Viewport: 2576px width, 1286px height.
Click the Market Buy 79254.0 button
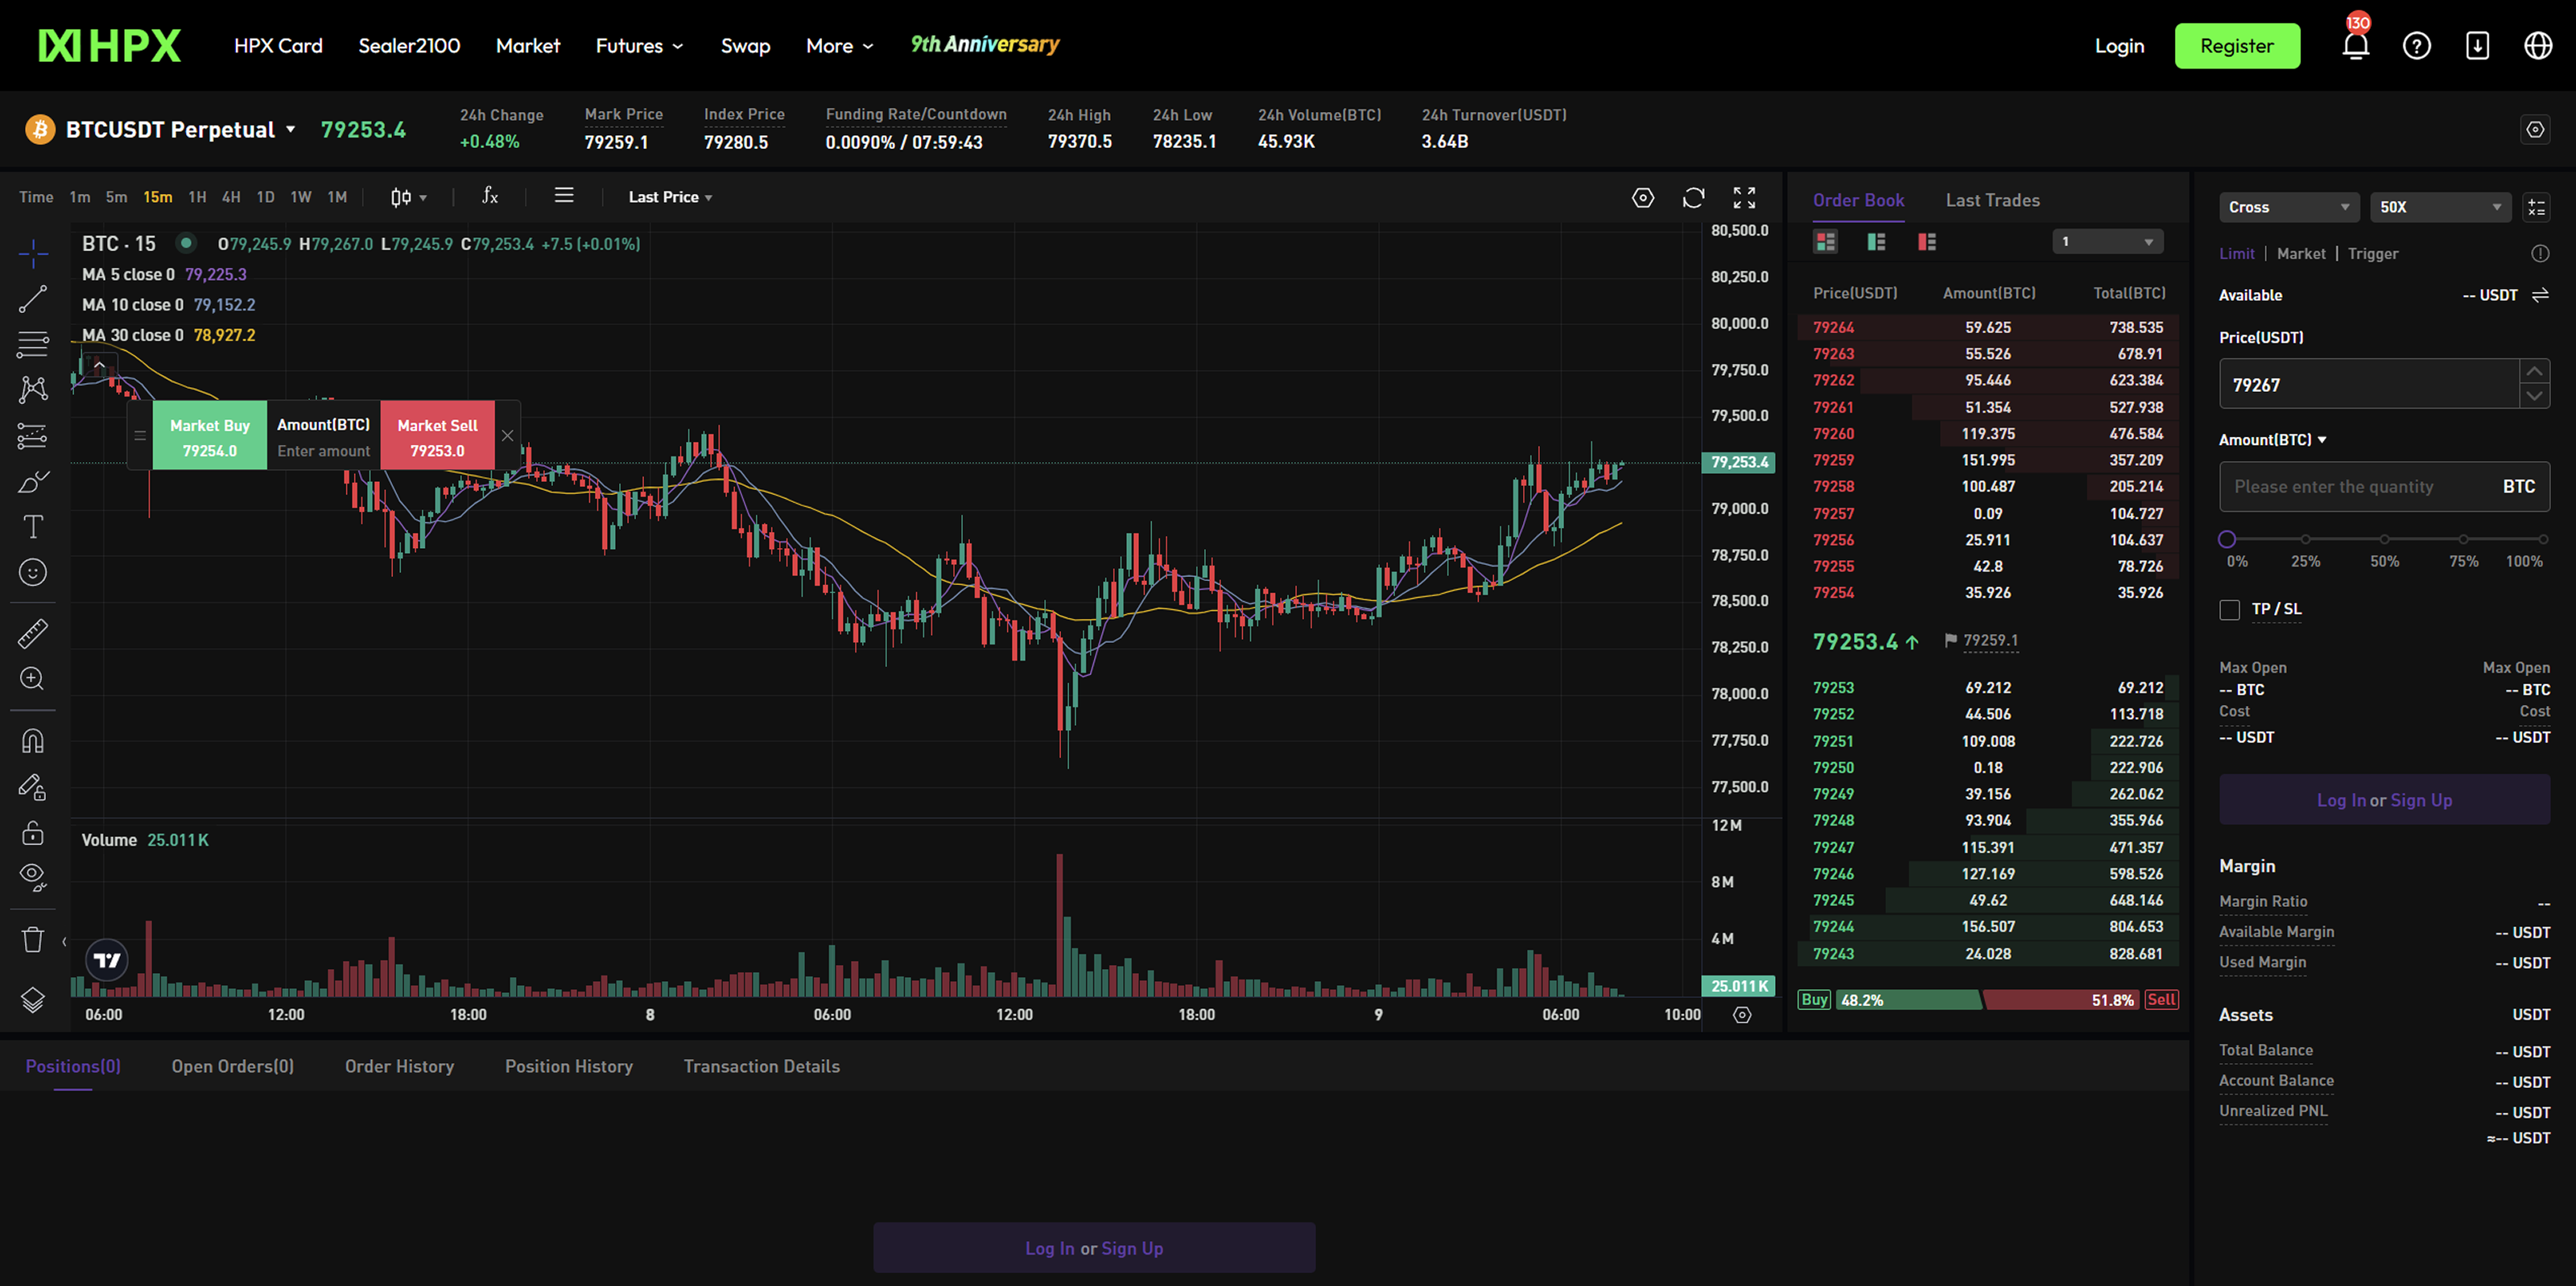tap(210, 435)
